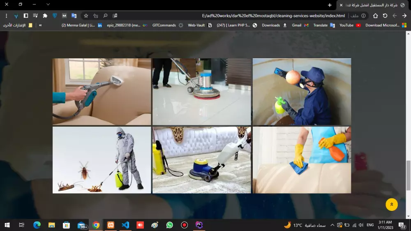Image resolution: width=411 pixels, height=231 pixels.
Task: Open the Web-Vault bookmark
Action: point(200,25)
